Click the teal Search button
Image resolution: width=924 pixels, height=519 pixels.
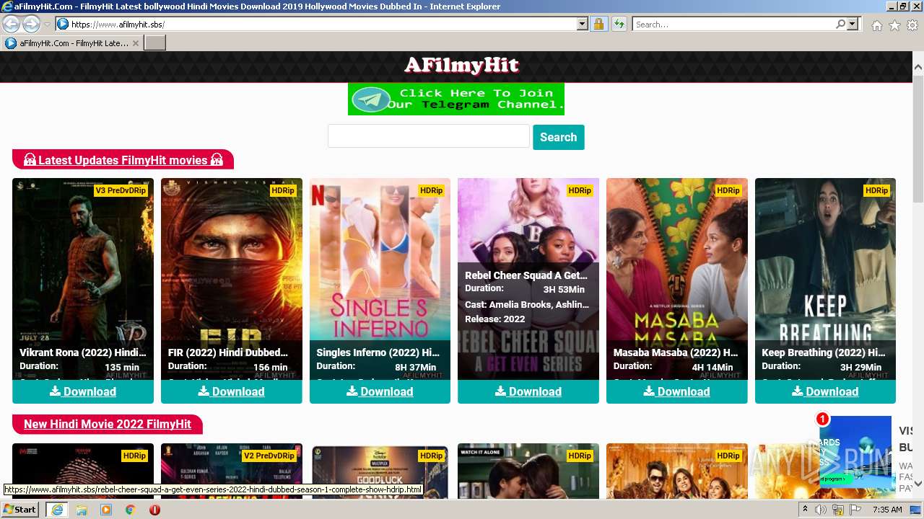tap(559, 137)
